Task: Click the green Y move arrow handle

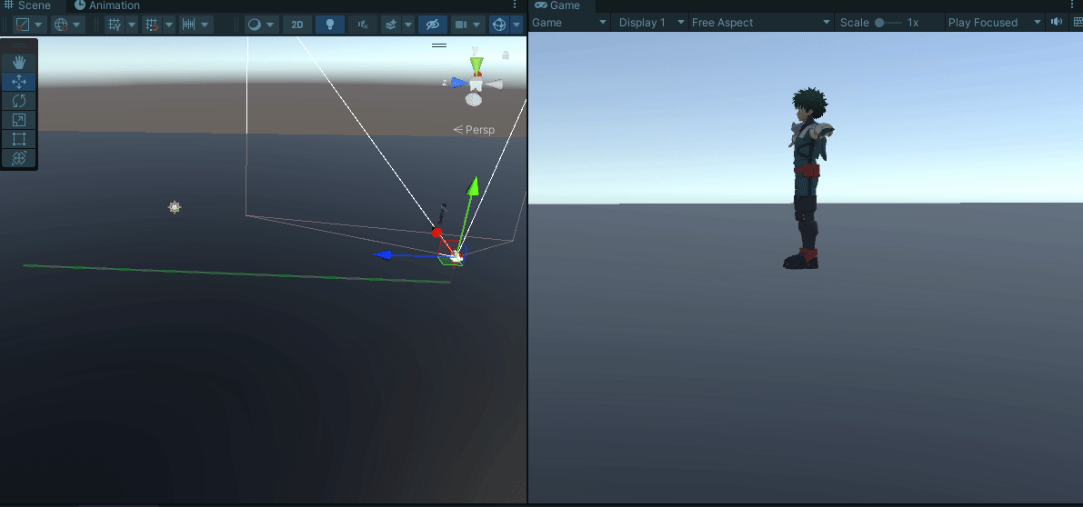Action: [x=473, y=187]
